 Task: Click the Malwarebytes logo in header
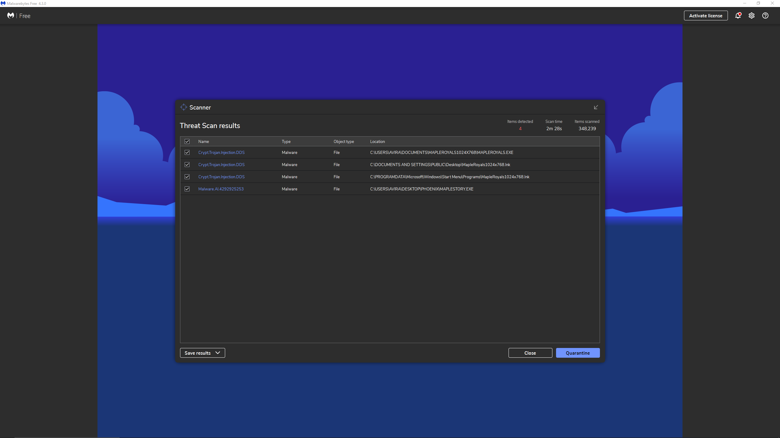(x=11, y=16)
